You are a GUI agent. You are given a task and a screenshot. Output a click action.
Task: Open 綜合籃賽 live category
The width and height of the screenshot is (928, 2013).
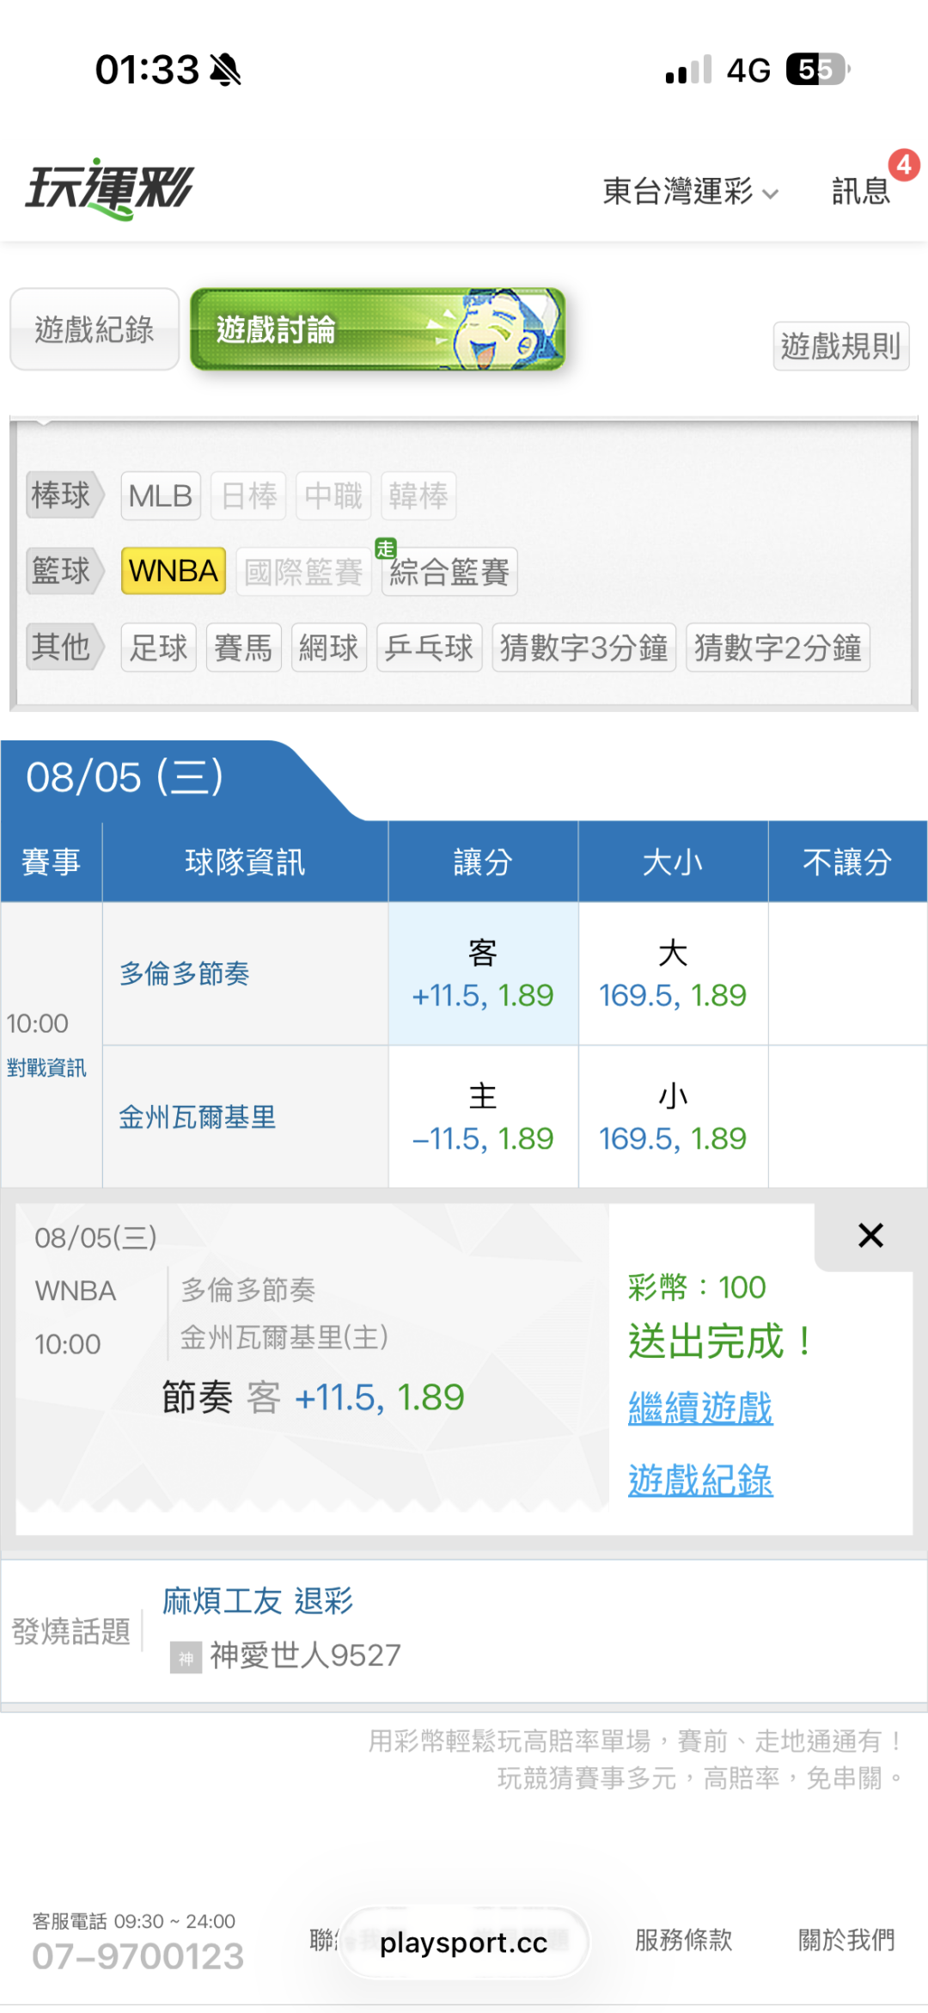(449, 572)
